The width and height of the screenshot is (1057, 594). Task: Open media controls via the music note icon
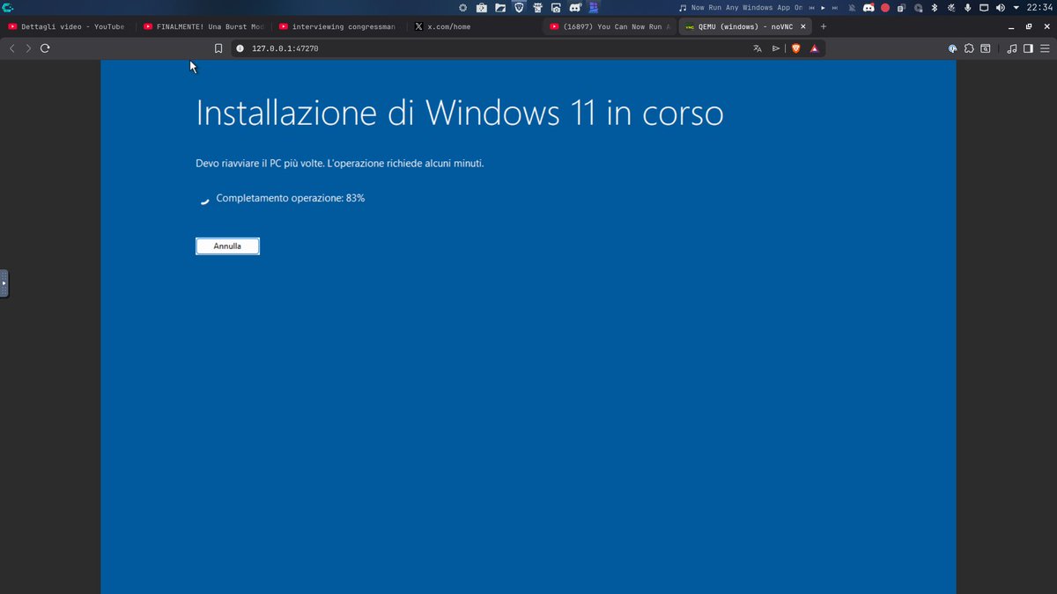[1011, 48]
